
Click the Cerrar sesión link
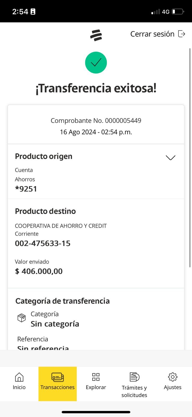coord(152,34)
